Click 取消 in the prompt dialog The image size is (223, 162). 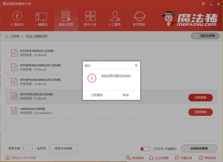pyautogui.click(x=126, y=95)
